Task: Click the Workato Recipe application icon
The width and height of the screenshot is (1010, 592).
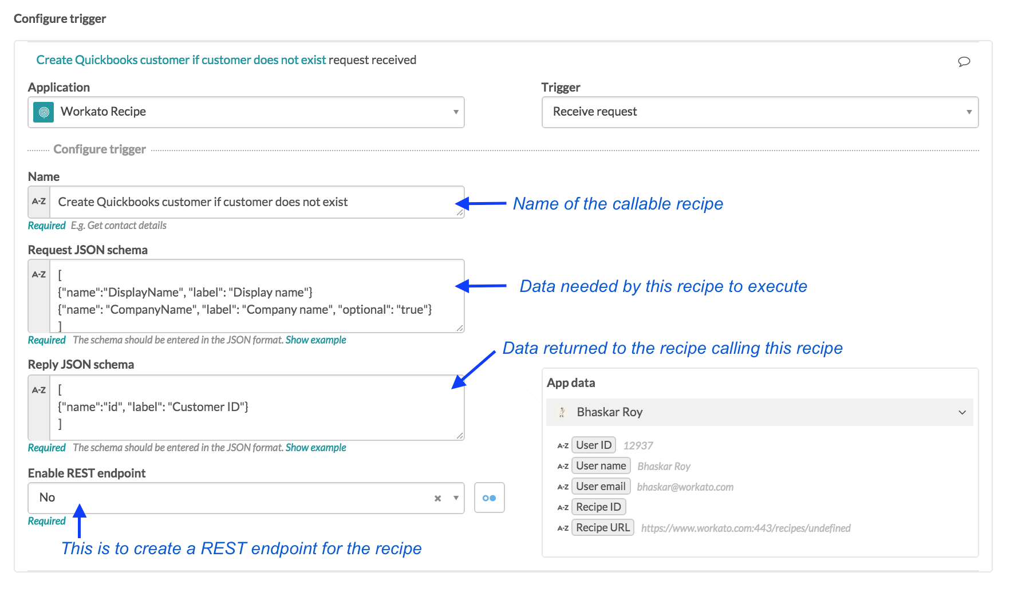Action: [44, 112]
